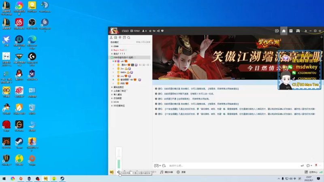Click the speaker volume icon in YY bottom bar

pyautogui.click(x=118, y=172)
